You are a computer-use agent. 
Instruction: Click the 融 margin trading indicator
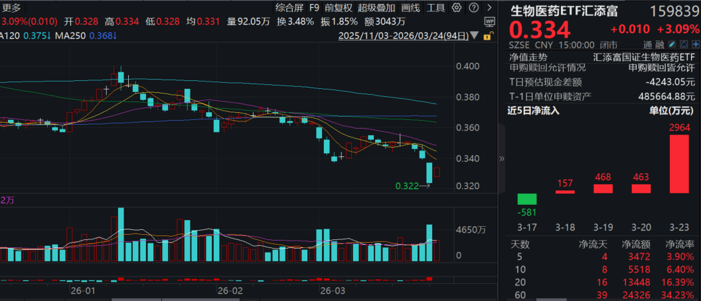(659, 44)
